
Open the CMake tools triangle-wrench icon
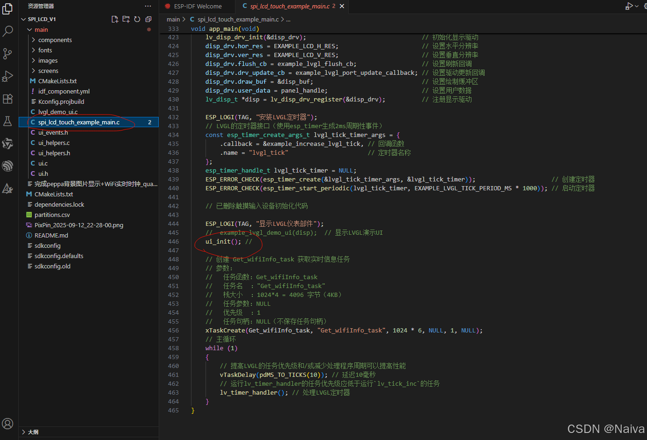tap(7, 188)
